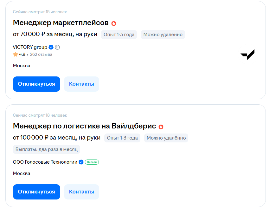Click verified badge next to ООО Голосовые Технологии
The width and height of the screenshot is (269, 209).
click(x=81, y=162)
